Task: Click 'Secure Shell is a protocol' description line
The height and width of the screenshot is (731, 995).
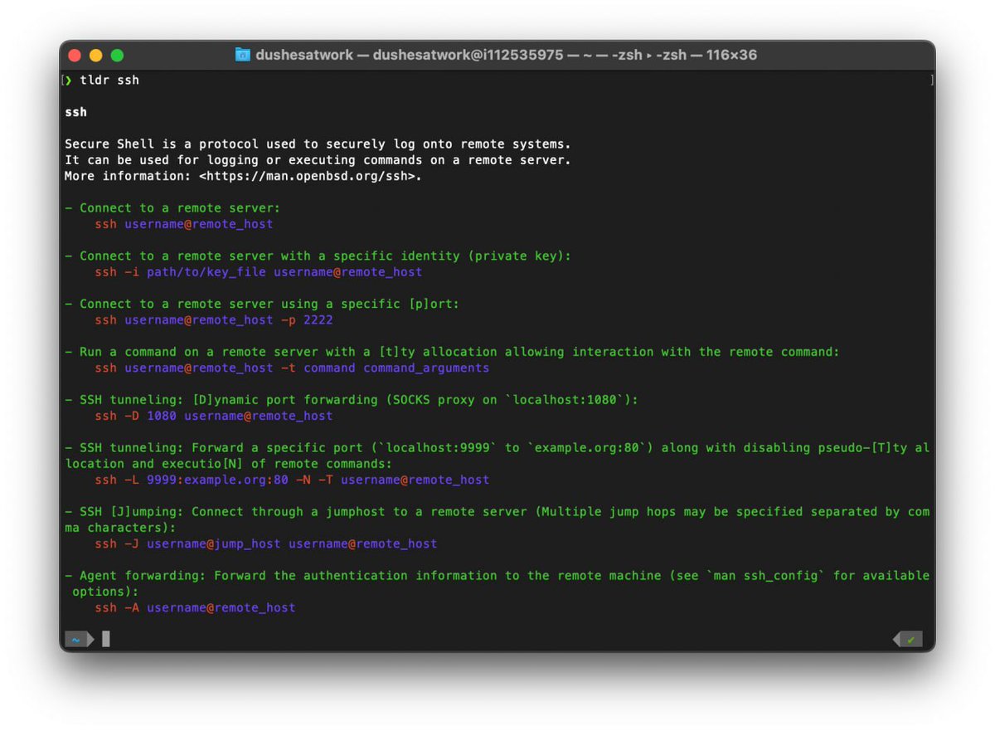Action: point(318,144)
